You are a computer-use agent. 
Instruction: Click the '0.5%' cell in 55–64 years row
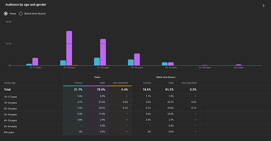pyautogui.click(x=103, y=126)
